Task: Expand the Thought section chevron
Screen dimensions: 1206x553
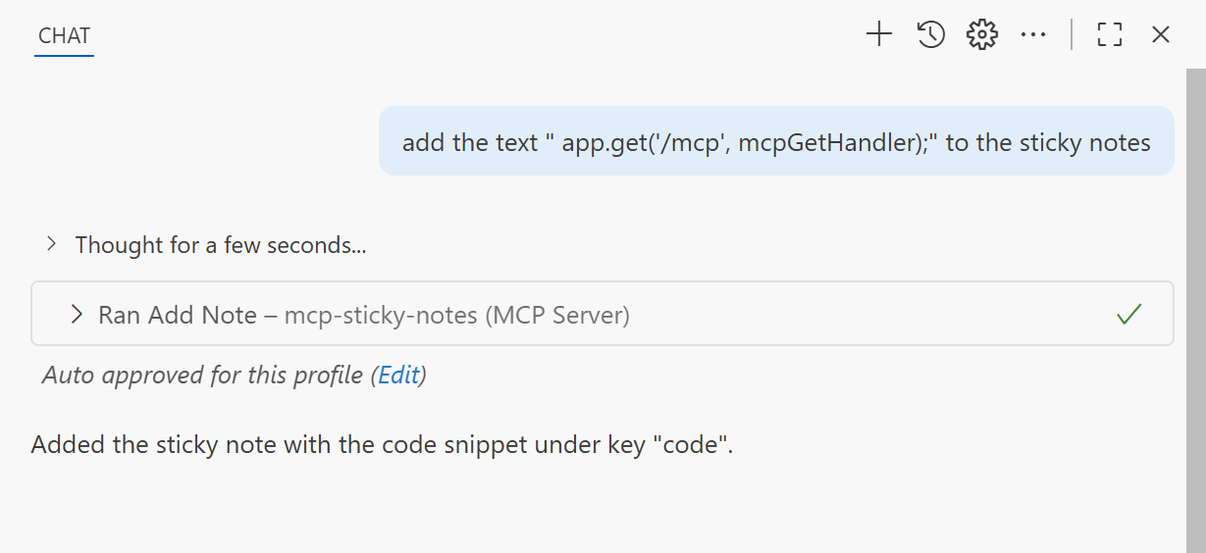Action: click(52, 244)
